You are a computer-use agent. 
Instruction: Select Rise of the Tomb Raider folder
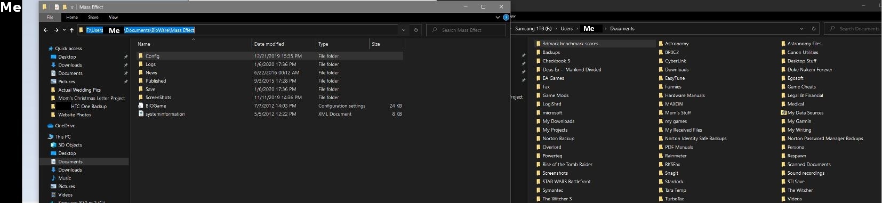click(x=567, y=165)
